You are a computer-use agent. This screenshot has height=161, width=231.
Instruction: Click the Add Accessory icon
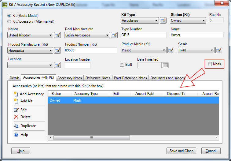[x=16, y=94]
